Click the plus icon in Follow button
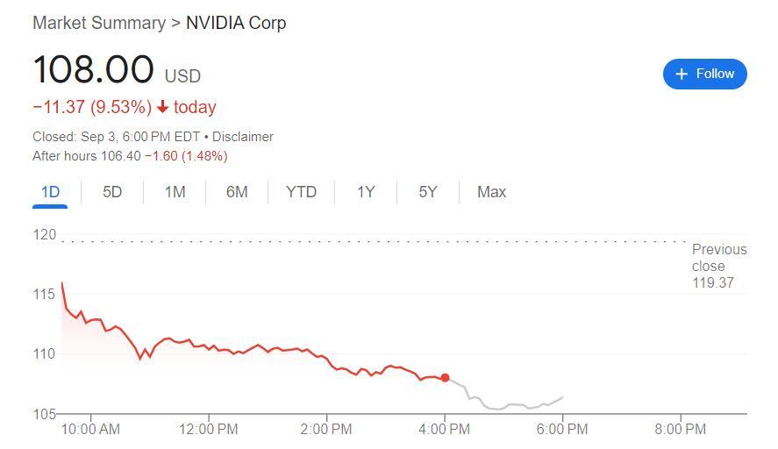Screen dimensions: 778x449 pyautogui.click(x=682, y=75)
